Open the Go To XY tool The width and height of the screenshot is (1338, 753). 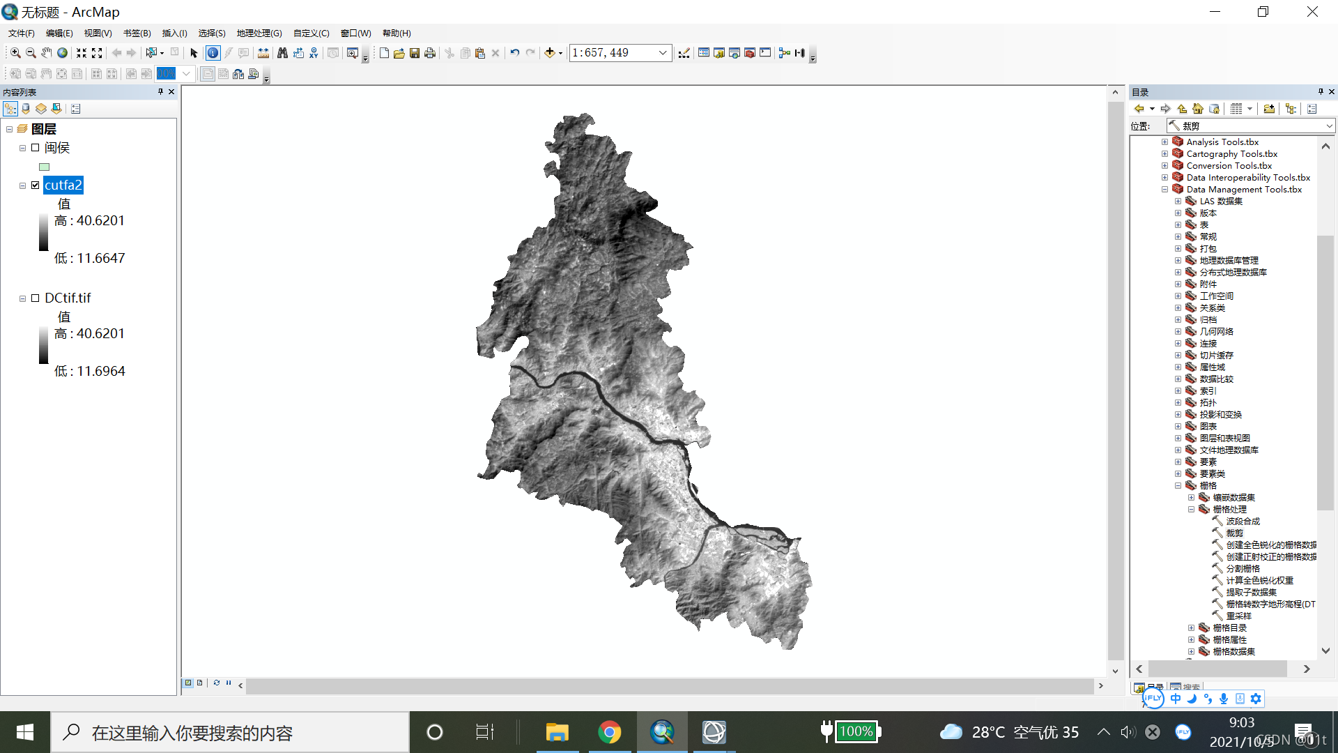click(x=314, y=53)
